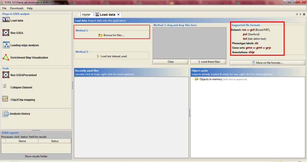Click the Load these files! button
Viewport: 307px width, 162px height.
tap(208, 62)
